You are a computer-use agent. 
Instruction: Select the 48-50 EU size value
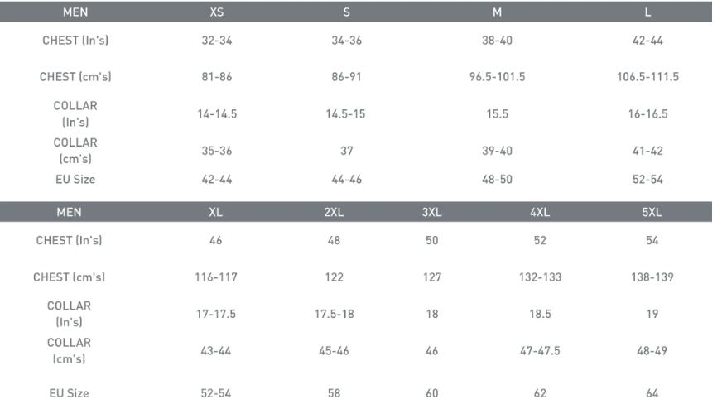[497, 179]
